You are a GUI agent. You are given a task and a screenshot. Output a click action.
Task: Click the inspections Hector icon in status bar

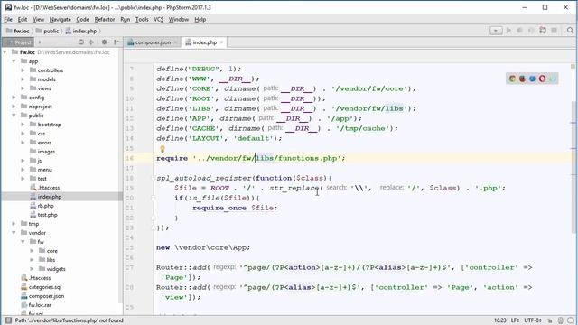click(560, 320)
